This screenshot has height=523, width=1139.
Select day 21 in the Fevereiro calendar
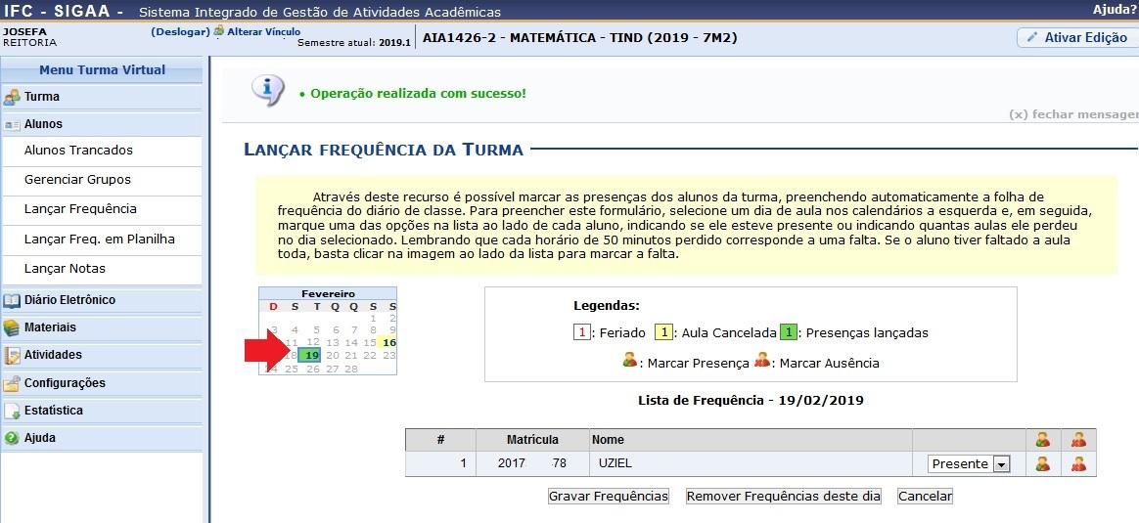(351, 356)
